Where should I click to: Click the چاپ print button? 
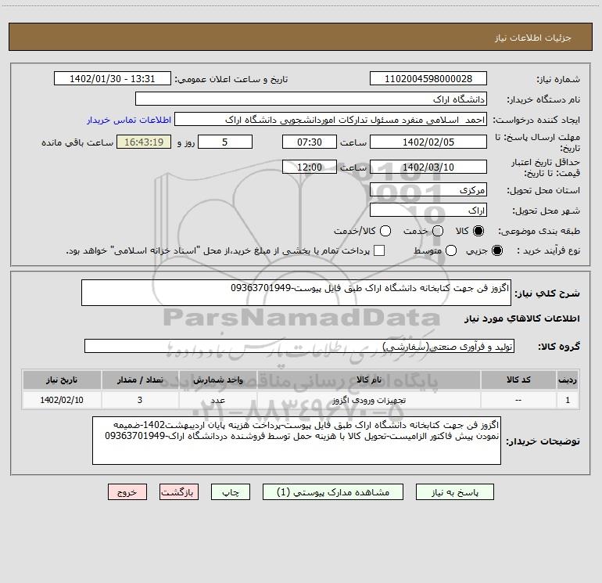(231, 492)
